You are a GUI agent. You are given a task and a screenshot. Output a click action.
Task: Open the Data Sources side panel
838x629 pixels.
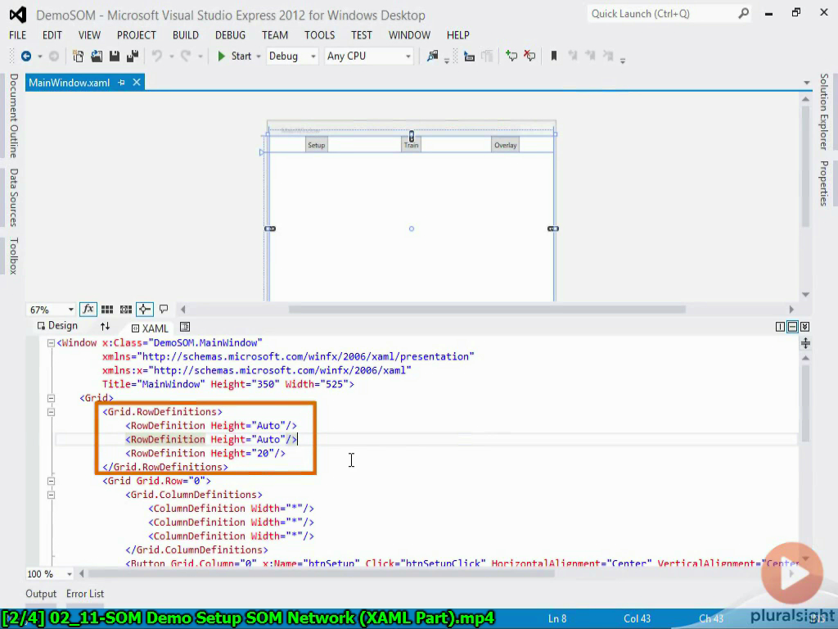point(14,197)
